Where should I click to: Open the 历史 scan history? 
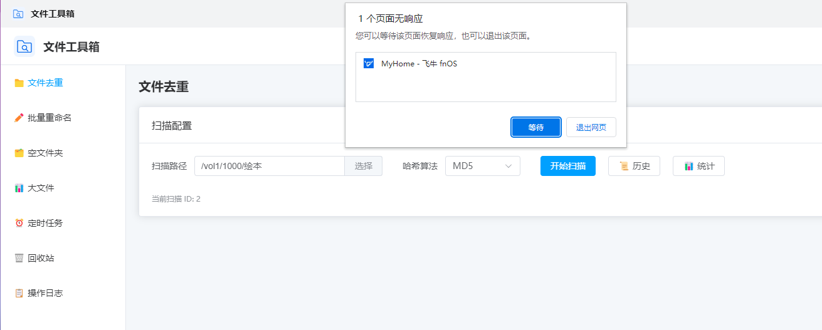click(x=634, y=166)
